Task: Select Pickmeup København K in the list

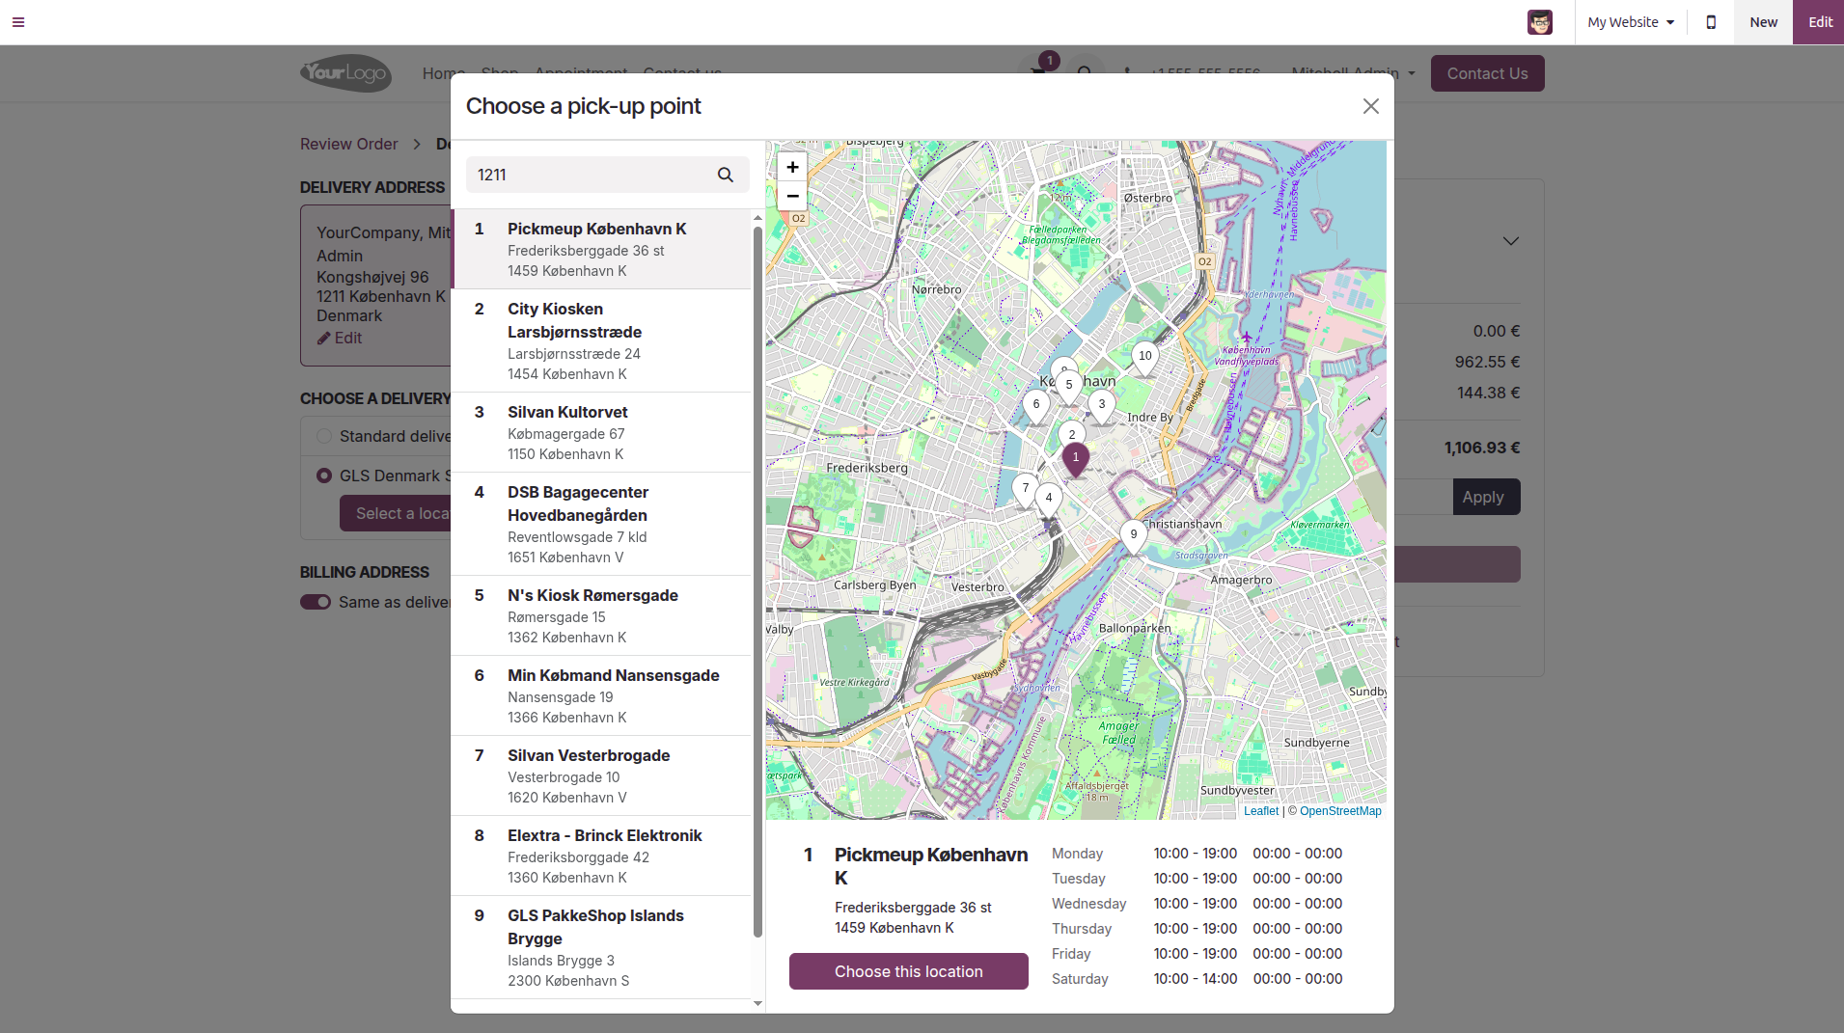Action: click(x=601, y=250)
